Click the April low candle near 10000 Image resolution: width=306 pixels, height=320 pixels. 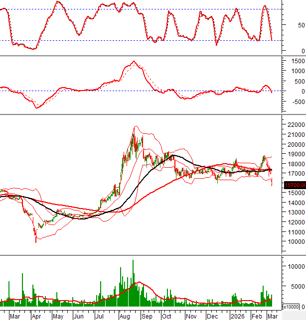(x=35, y=239)
